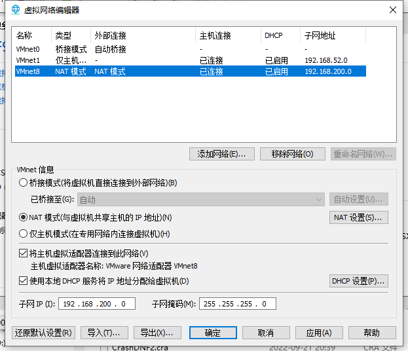Select the 桥接模式 radio button
Viewport: 408px width, 351px height.
point(23,183)
